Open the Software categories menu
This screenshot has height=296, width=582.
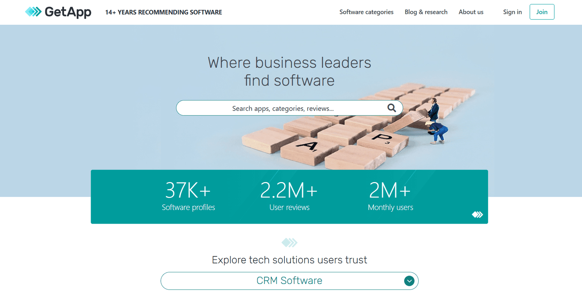click(x=366, y=12)
